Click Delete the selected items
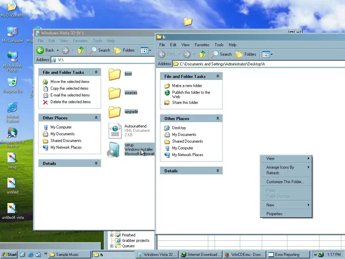Image resolution: width=345 pixels, height=259 pixels. pos(71,102)
